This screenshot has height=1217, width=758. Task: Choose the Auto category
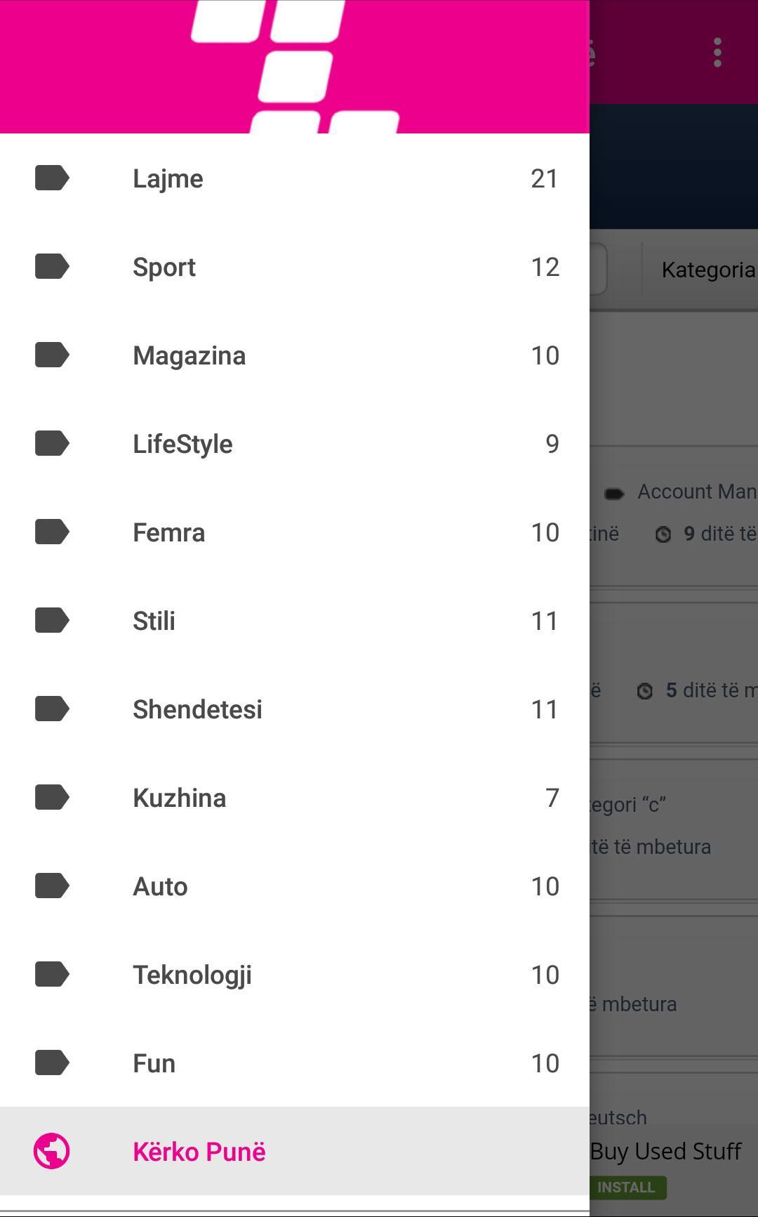click(161, 886)
